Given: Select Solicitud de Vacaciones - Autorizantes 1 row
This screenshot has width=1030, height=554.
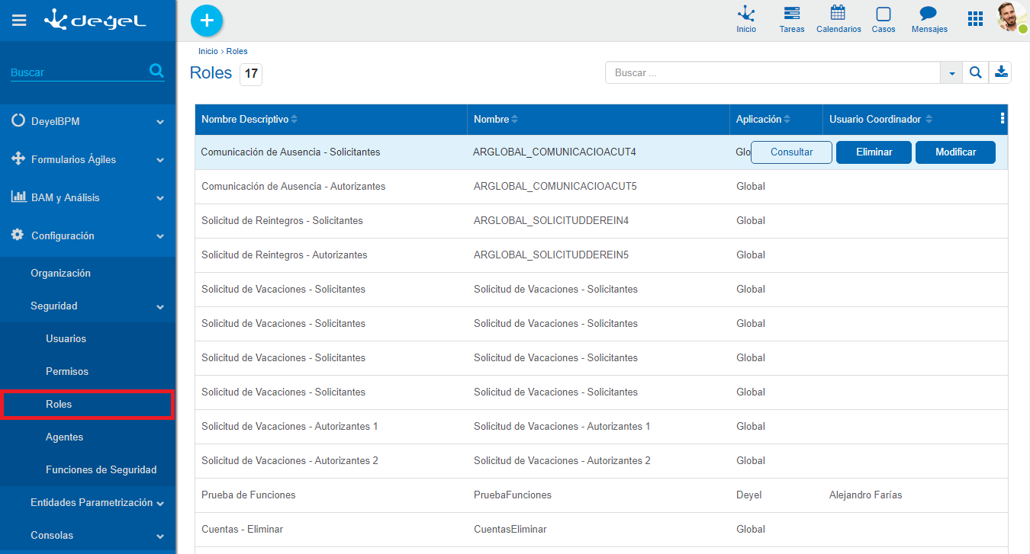Looking at the screenshot, I should [x=601, y=427].
